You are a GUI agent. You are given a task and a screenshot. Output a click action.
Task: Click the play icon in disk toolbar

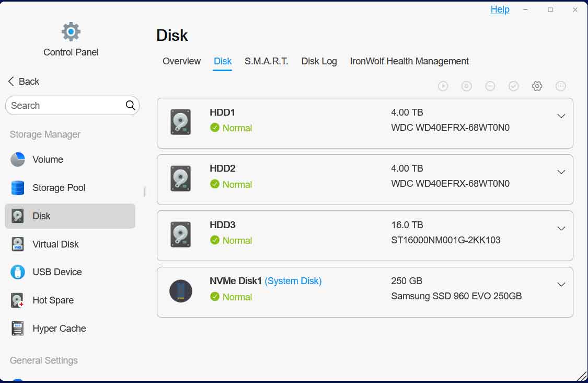coord(443,86)
